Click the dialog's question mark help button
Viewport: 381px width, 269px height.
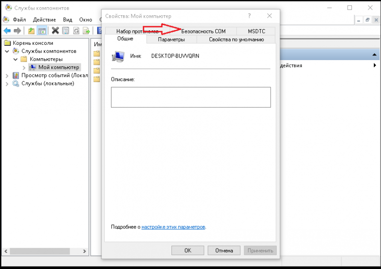(x=250, y=16)
